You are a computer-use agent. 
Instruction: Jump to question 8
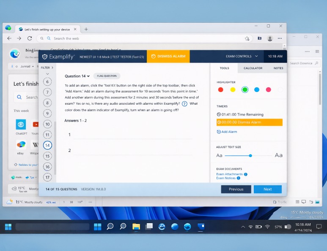(47, 103)
